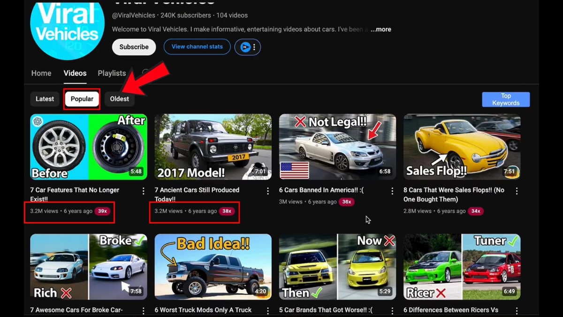Select the Popular filter chip
The image size is (563, 317).
click(82, 99)
